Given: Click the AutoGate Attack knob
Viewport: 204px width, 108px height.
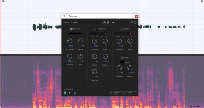Looking at the screenshot, I should pos(80,41).
